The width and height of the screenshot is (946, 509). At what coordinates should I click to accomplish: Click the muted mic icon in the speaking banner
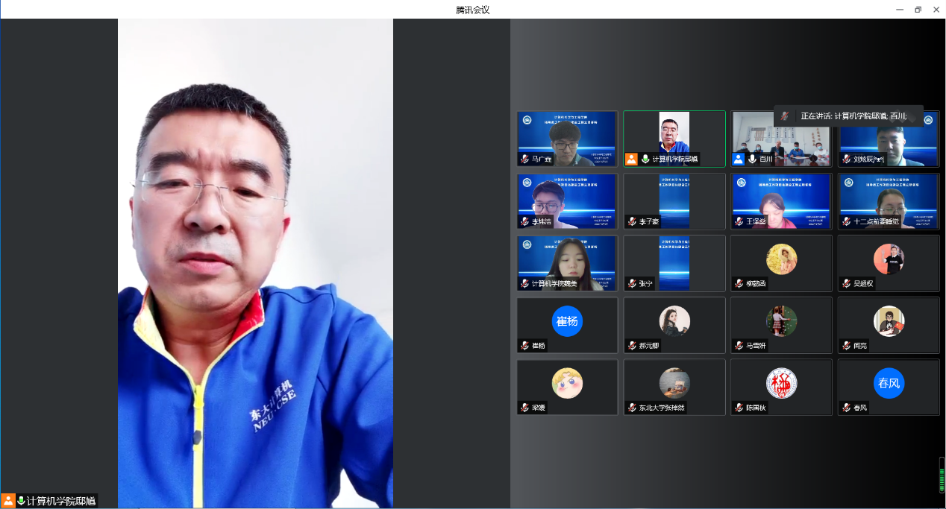(x=784, y=116)
